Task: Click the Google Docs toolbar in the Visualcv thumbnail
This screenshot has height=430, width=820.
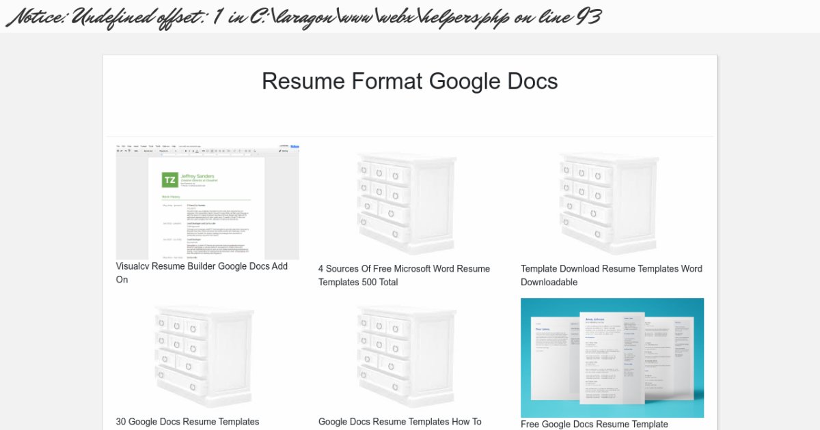Action: pyautogui.click(x=207, y=150)
